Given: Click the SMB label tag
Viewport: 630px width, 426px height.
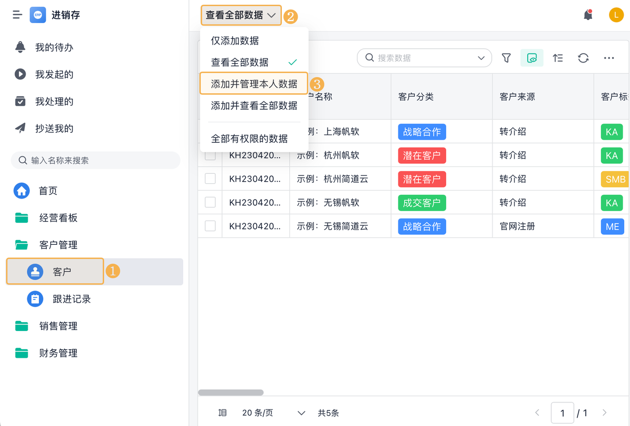Looking at the screenshot, I should 615,179.
